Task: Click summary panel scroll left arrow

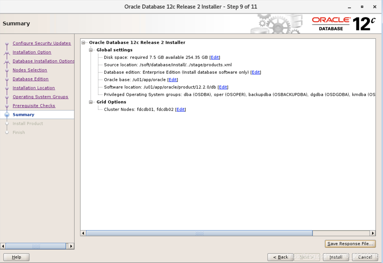Action: (83, 233)
